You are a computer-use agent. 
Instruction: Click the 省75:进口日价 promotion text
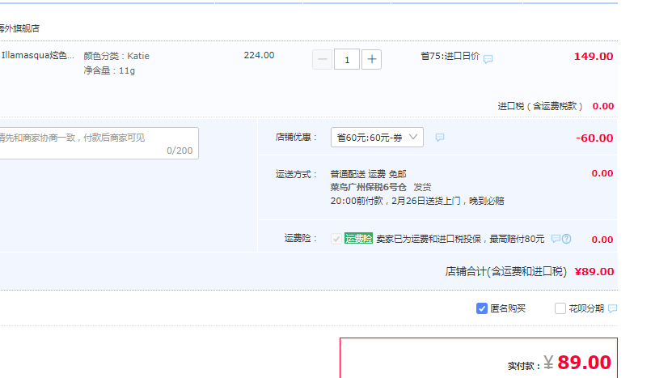coord(450,56)
